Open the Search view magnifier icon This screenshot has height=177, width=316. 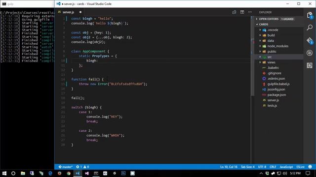tap(310, 28)
